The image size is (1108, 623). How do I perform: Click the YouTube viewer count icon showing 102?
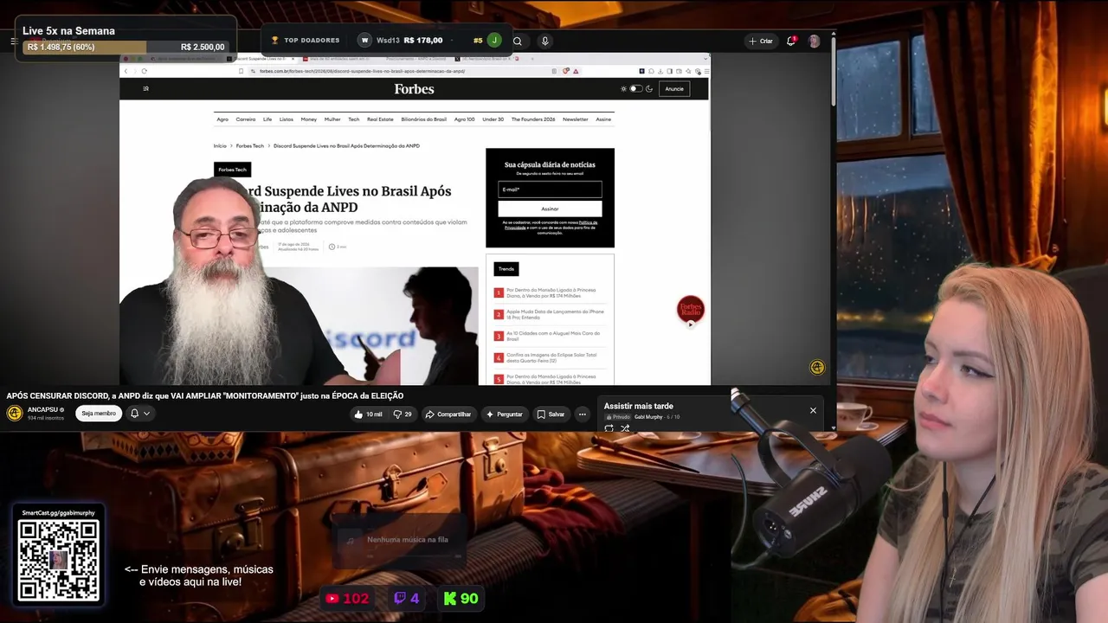coord(332,598)
